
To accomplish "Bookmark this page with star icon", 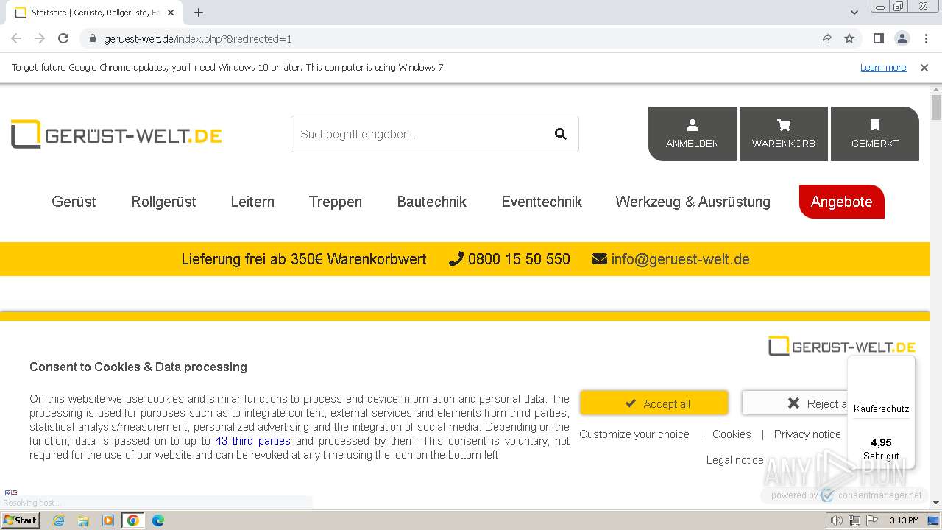I will tap(849, 39).
